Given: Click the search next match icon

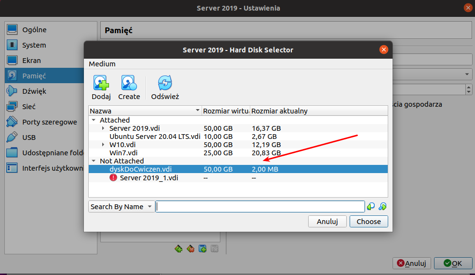Looking at the screenshot, I should (382, 206).
